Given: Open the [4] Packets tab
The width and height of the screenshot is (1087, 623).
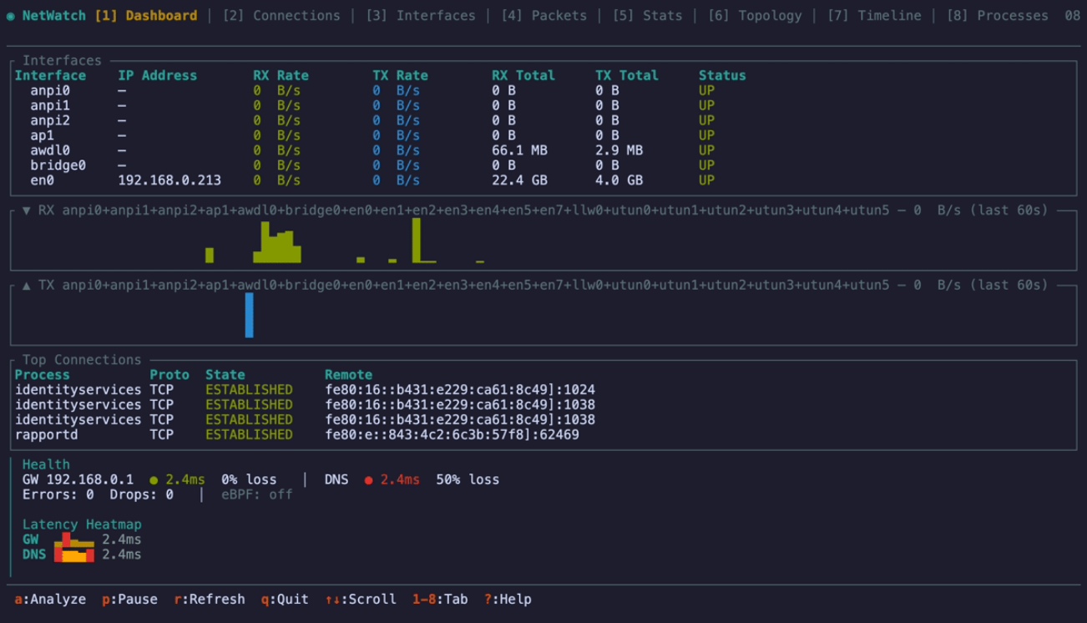Looking at the screenshot, I should (x=543, y=16).
